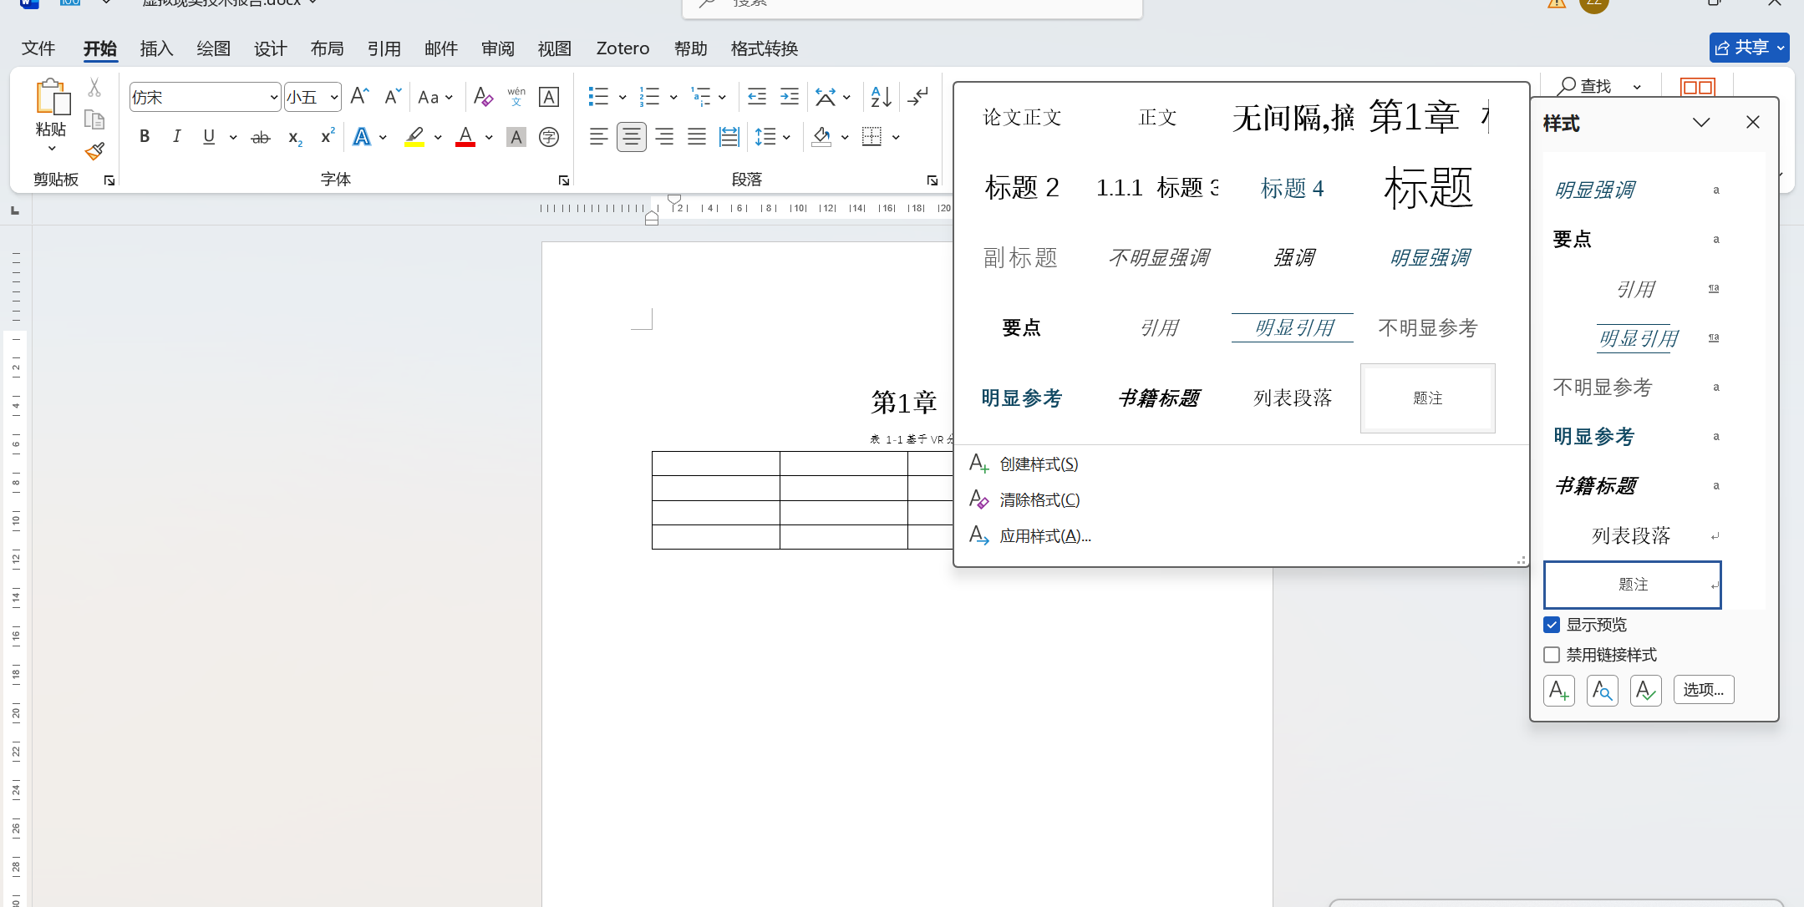Center align the paragraph
1804x907 pixels.
[631, 137]
